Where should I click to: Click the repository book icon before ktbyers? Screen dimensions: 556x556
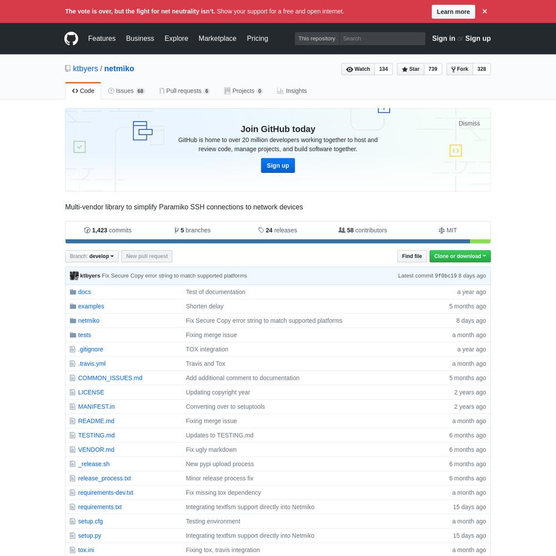coord(68,68)
